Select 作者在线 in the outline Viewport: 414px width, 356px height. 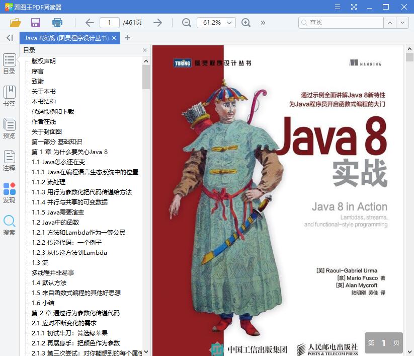pos(44,121)
